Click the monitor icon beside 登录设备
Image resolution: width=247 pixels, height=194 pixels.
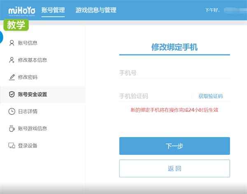[12, 146]
